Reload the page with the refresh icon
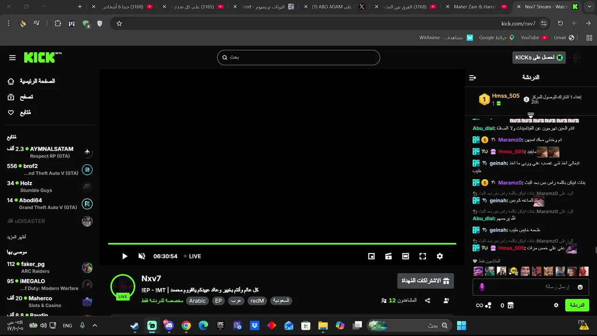This screenshot has height=336, width=597. pyautogui.click(x=560, y=23)
